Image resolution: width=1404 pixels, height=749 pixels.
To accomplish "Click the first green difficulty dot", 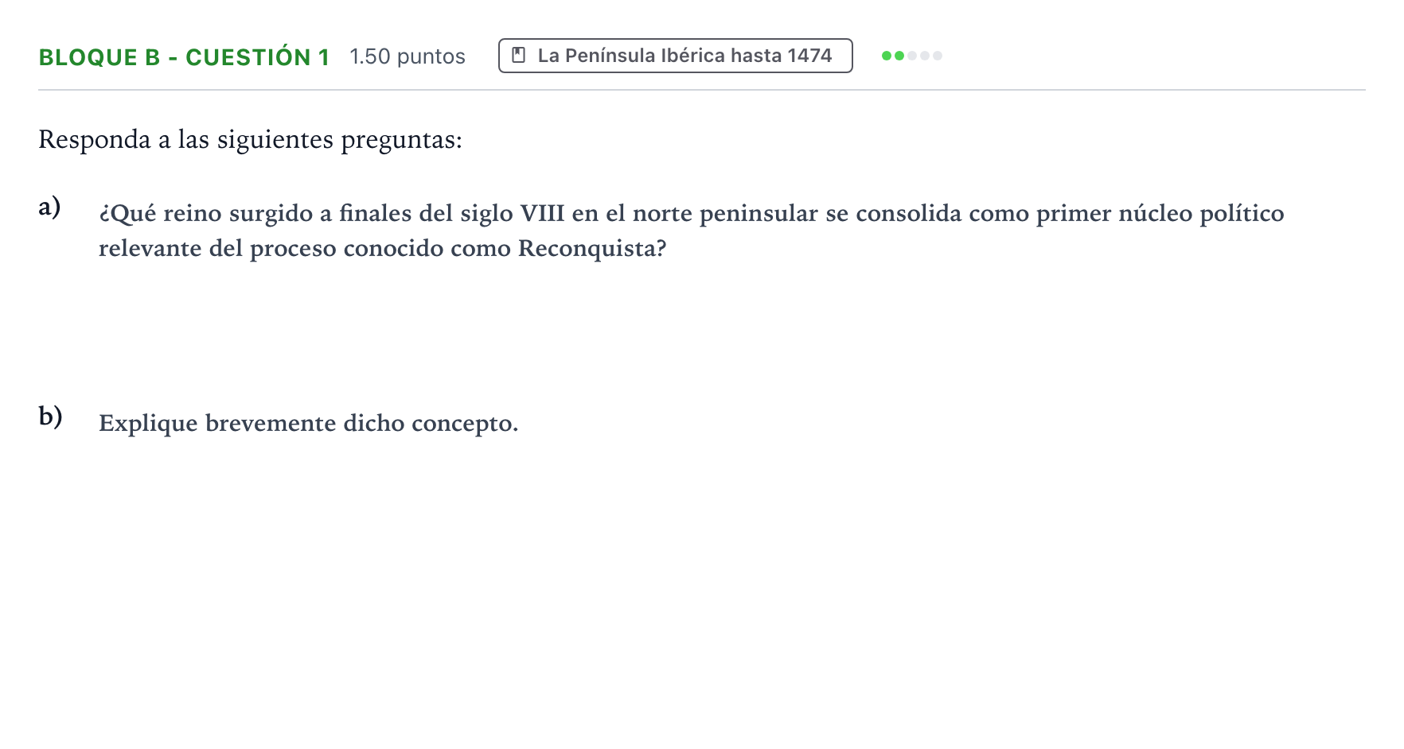I will 887,56.
